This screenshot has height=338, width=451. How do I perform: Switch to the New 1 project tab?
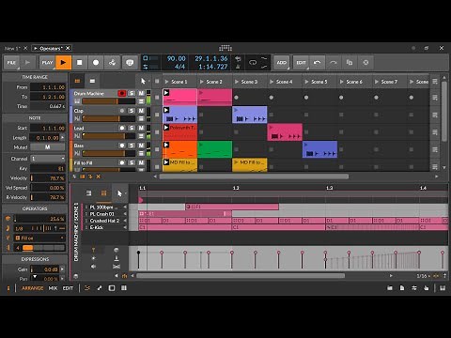coord(12,48)
